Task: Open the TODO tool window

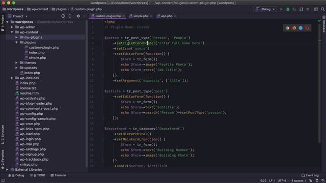Action: click(x=38, y=175)
